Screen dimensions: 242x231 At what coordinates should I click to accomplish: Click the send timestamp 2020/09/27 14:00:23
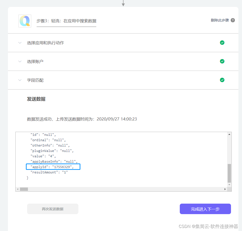117,119
